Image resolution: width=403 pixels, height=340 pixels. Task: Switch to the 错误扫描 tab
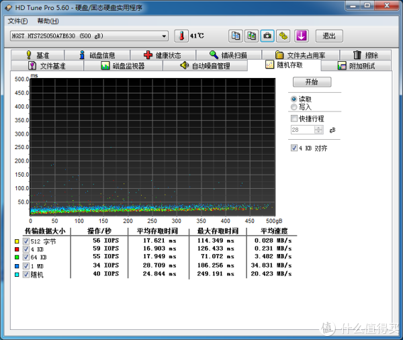point(229,55)
